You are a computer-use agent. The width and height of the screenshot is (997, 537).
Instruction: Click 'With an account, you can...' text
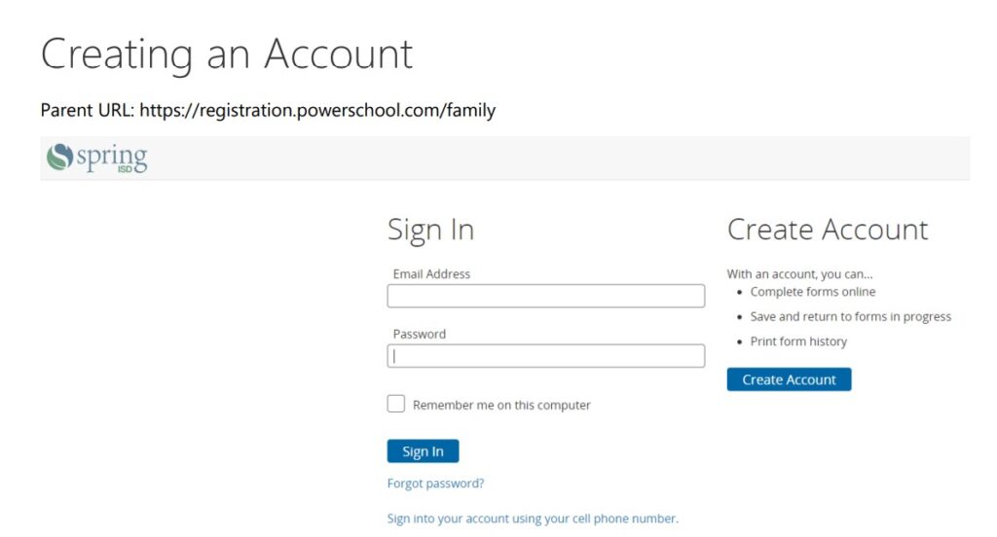pos(800,274)
